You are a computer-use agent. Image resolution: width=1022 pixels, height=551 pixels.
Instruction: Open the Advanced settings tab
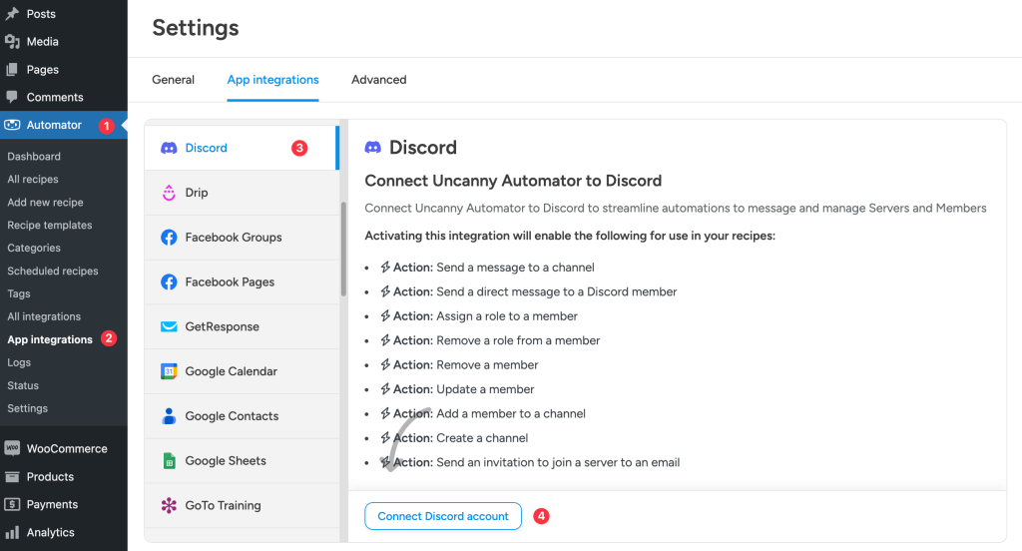[x=378, y=80]
